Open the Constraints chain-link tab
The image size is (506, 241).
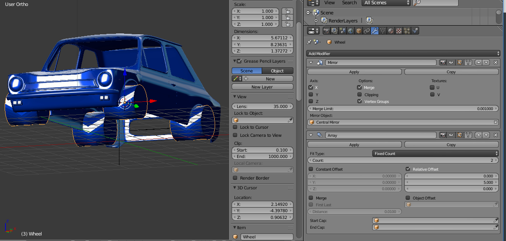pos(367,31)
